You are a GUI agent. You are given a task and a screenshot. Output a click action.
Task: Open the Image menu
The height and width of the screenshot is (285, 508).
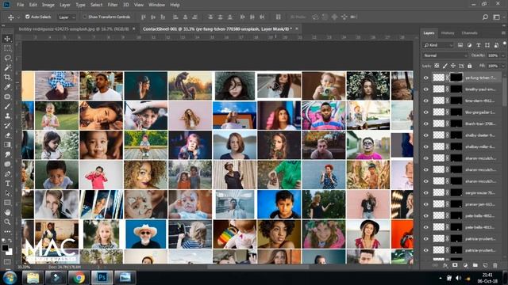pos(48,5)
